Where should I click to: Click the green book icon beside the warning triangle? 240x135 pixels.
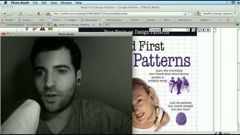coord(50,29)
